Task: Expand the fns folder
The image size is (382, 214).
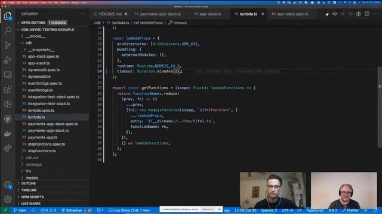Action: tap(28, 171)
